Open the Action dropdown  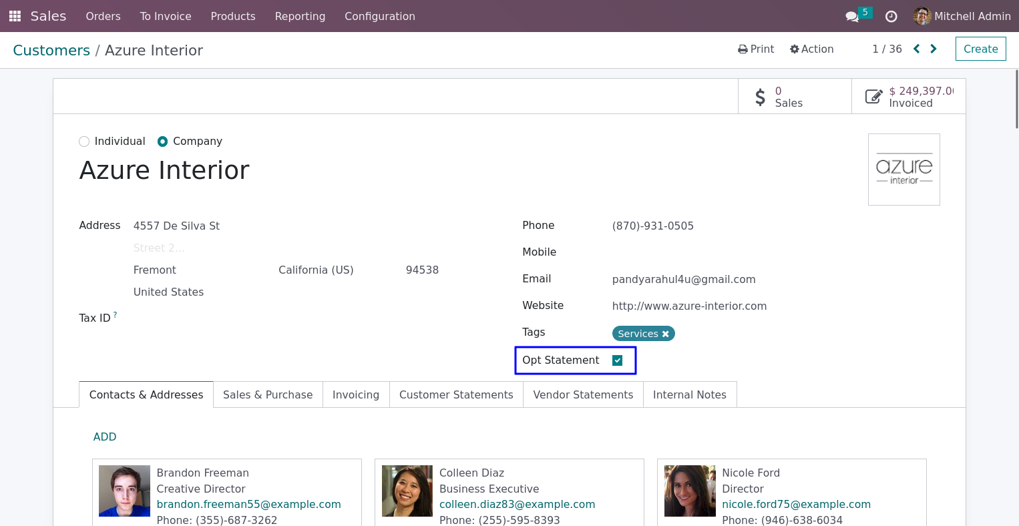[x=811, y=49]
